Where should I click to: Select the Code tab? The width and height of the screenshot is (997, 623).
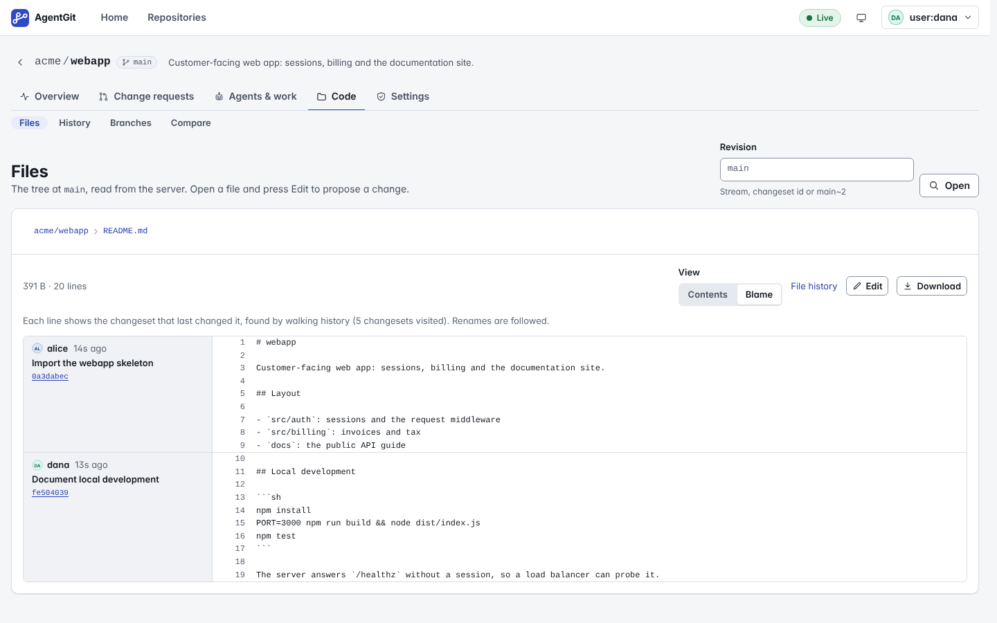(x=336, y=96)
